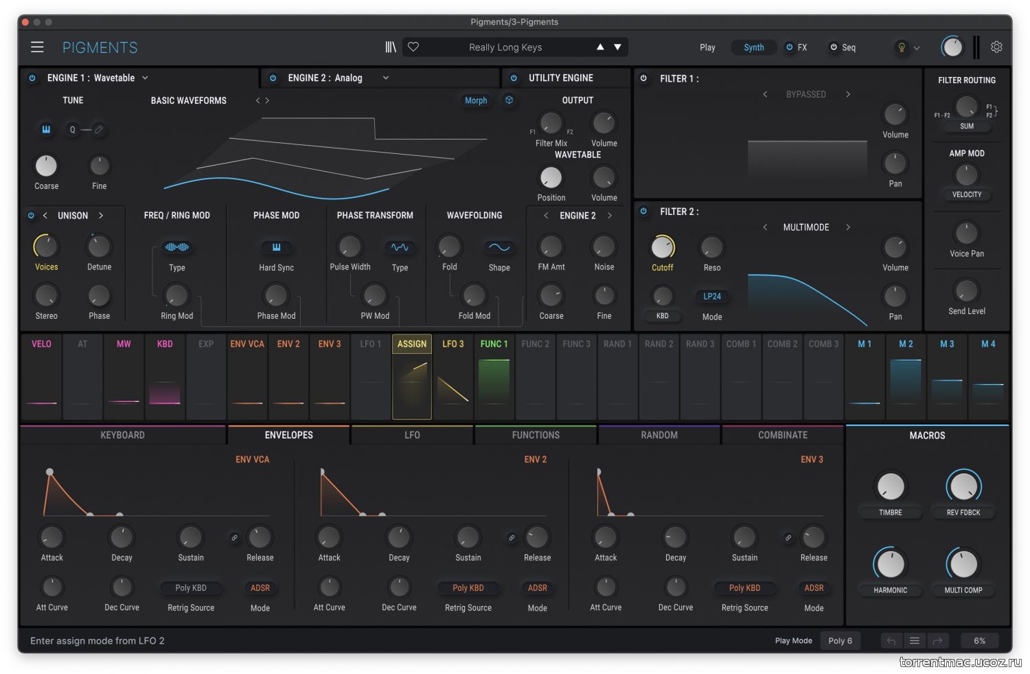Click the Filter 2 KBD button

pyautogui.click(x=663, y=316)
